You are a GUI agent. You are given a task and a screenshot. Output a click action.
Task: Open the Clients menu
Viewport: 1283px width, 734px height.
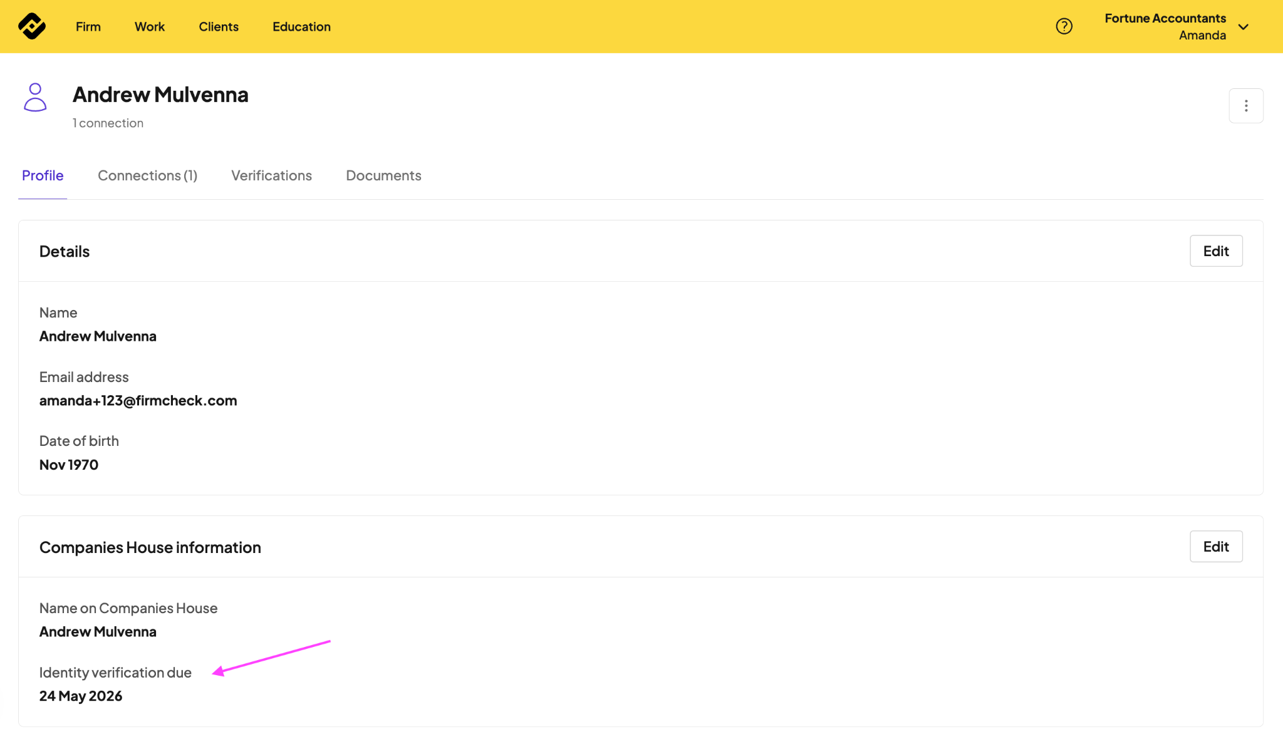click(219, 27)
